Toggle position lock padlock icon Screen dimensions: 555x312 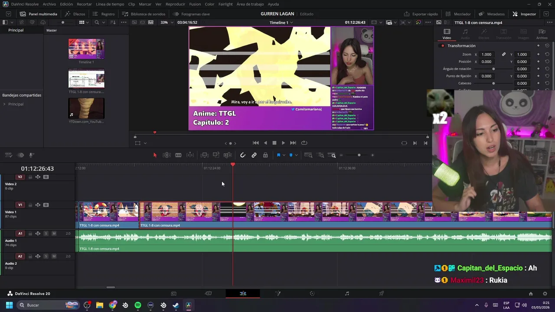[x=265, y=155]
